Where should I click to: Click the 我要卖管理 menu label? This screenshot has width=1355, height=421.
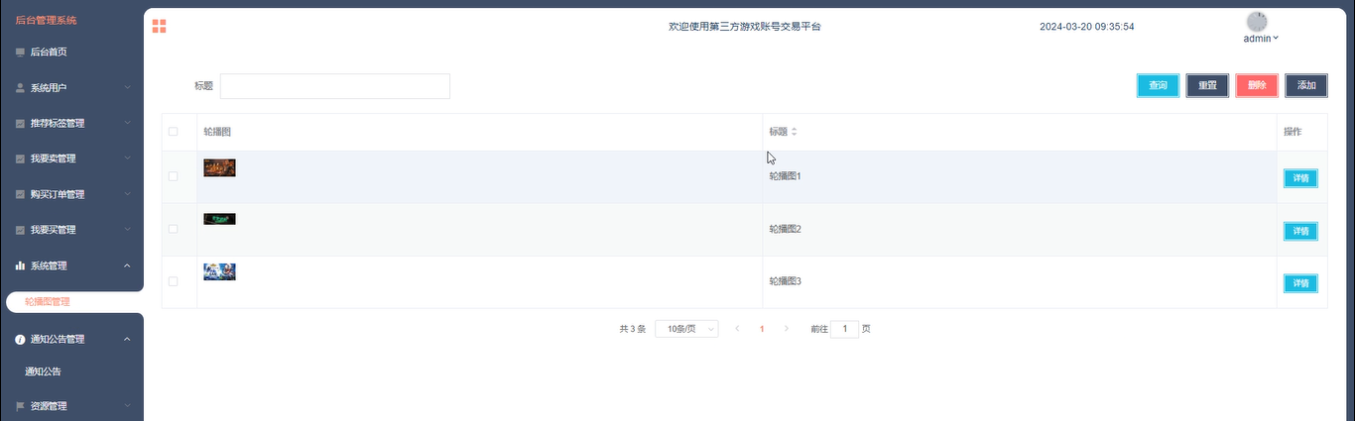[54, 158]
